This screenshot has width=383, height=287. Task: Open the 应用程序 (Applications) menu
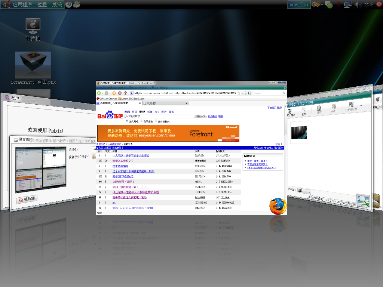point(22,4)
